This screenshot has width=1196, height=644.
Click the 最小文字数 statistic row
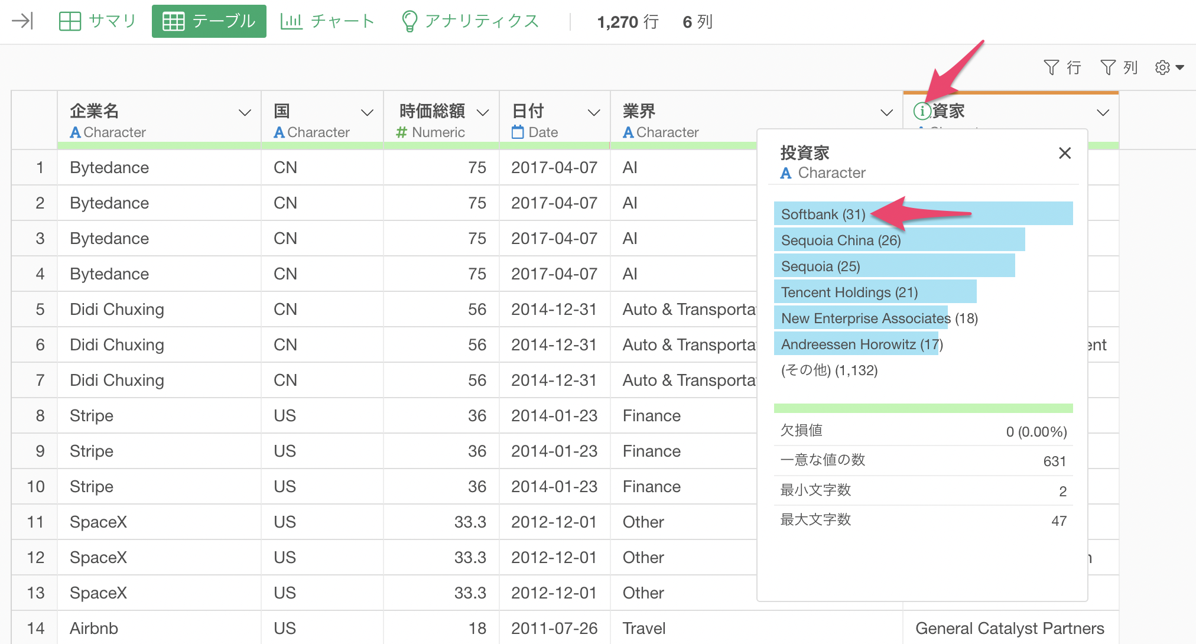[x=923, y=490]
